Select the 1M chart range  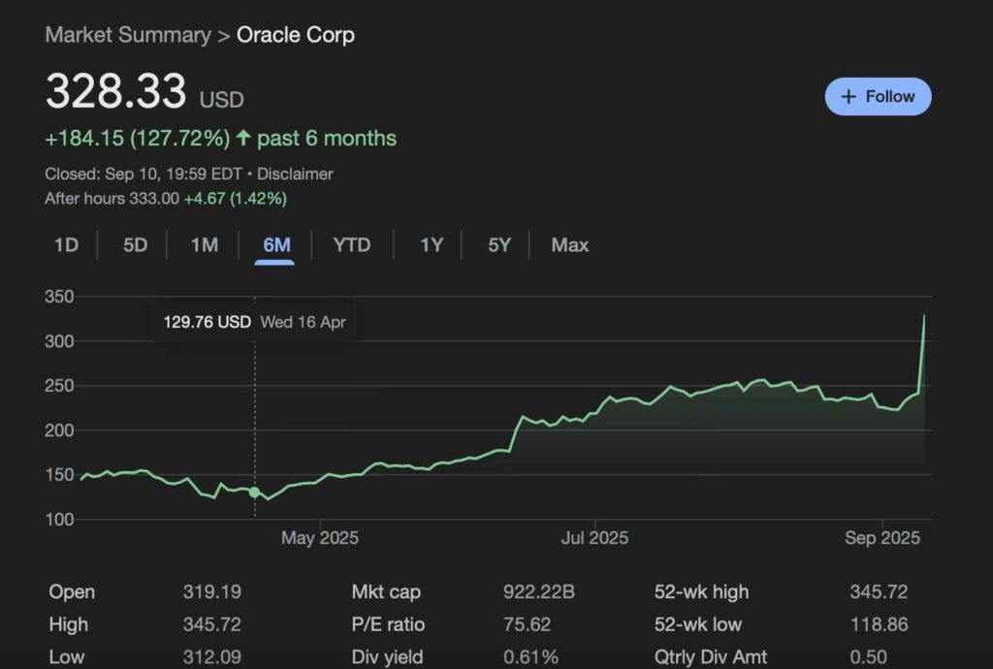point(205,245)
